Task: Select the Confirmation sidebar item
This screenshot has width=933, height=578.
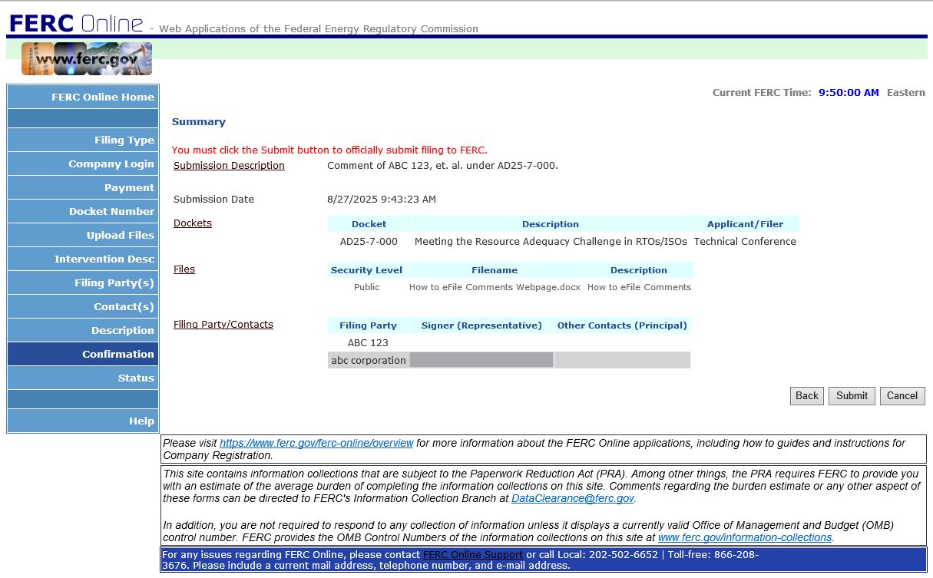Action: click(x=83, y=354)
